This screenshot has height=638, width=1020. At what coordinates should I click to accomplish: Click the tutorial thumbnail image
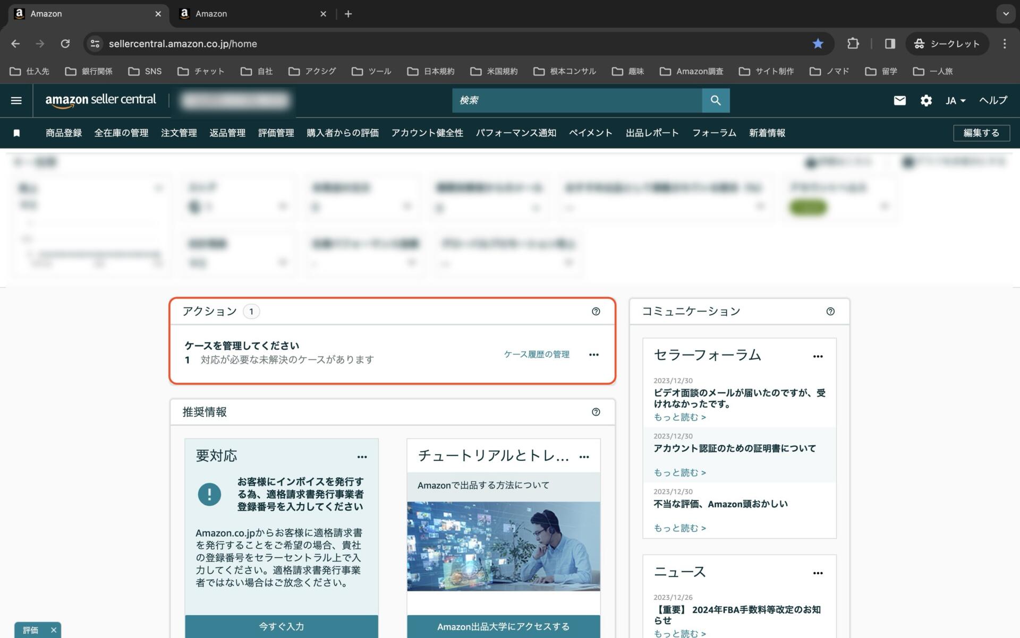504,546
